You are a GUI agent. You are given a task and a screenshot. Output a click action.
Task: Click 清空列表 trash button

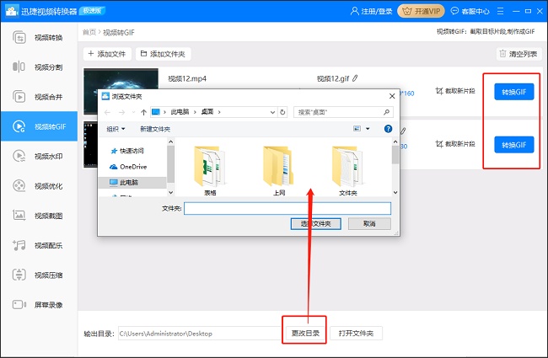[x=518, y=54]
